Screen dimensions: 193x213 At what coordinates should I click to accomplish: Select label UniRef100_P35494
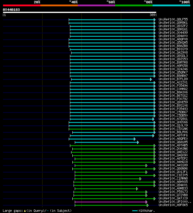(x=173, y=86)
